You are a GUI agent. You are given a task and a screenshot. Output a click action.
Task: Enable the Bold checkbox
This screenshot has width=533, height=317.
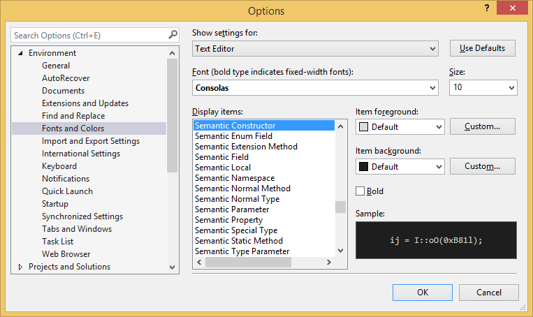pos(360,191)
